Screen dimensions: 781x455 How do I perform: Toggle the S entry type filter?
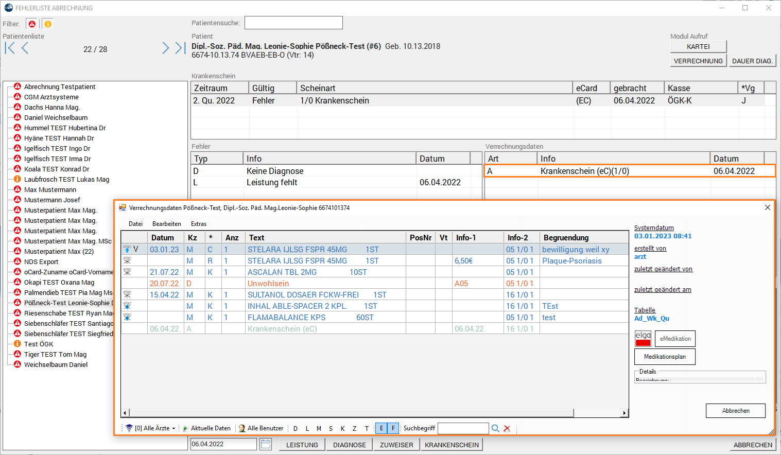pyautogui.click(x=331, y=428)
